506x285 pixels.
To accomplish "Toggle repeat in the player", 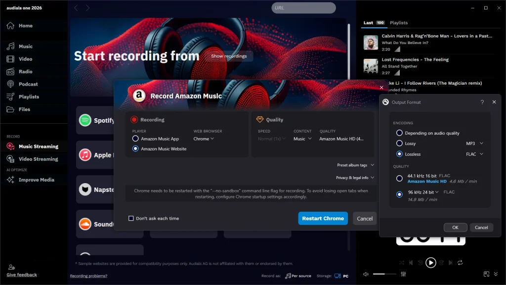I will 460,263.
